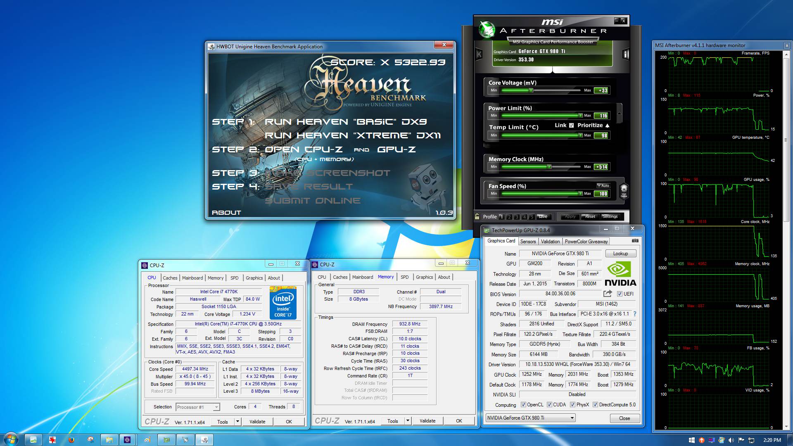Click the Power Limit 116 value field
This screenshot has height=446, width=793.
[x=601, y=116]
